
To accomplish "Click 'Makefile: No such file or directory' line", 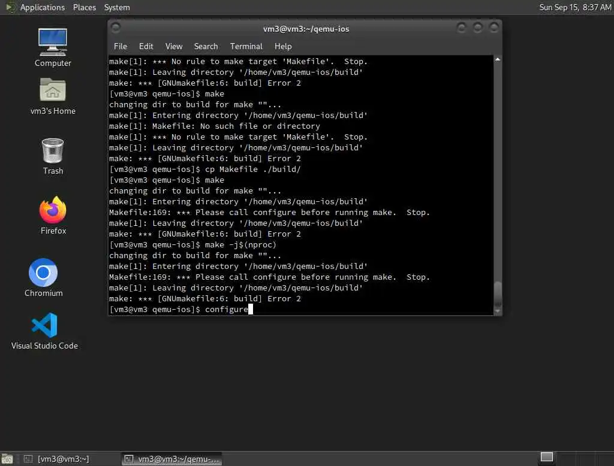I will [215, 126].
